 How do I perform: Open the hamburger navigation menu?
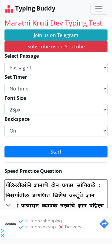point(99,9)
